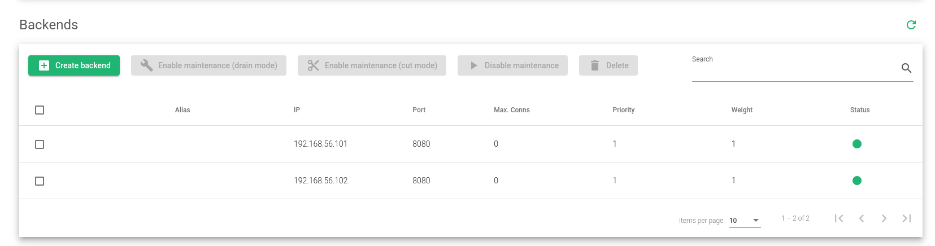Sort by the Weight column header
Image resolution: width=935 pixels, height=246 pixels.
742,110
